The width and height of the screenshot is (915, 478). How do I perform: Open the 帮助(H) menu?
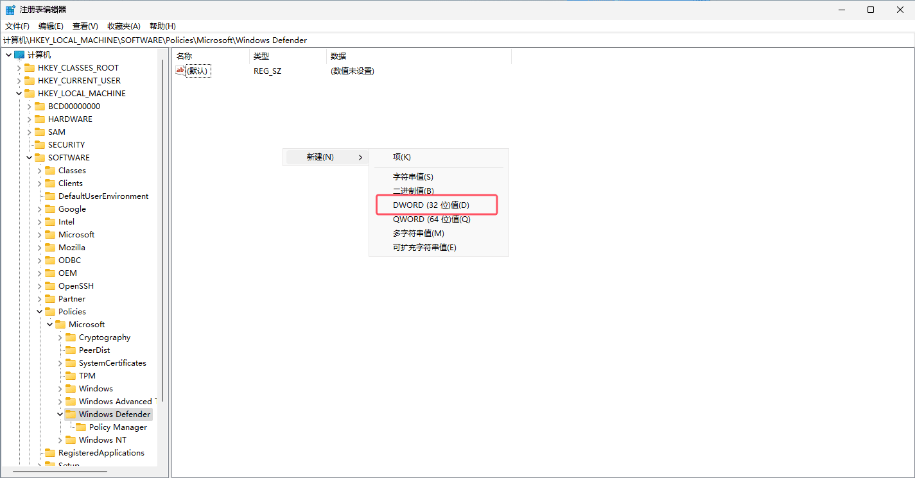click(162, 26)
